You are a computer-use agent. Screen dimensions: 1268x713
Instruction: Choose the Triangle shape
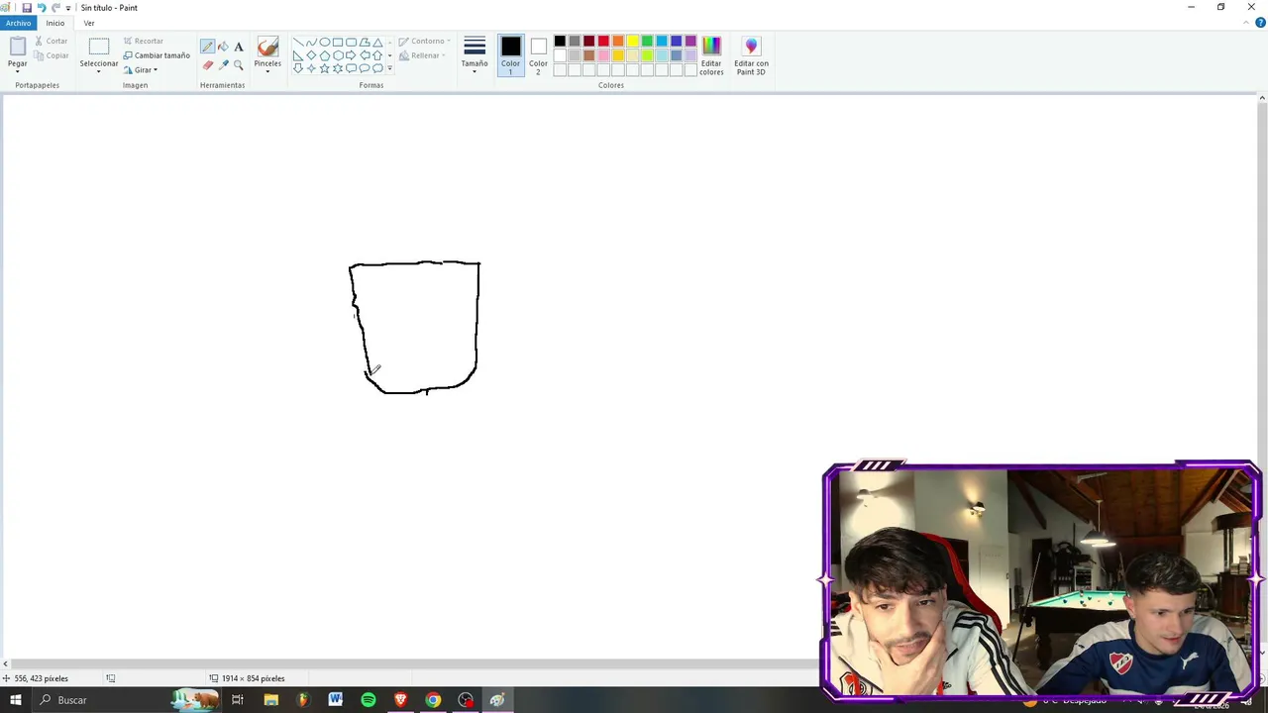coord(377,43)
